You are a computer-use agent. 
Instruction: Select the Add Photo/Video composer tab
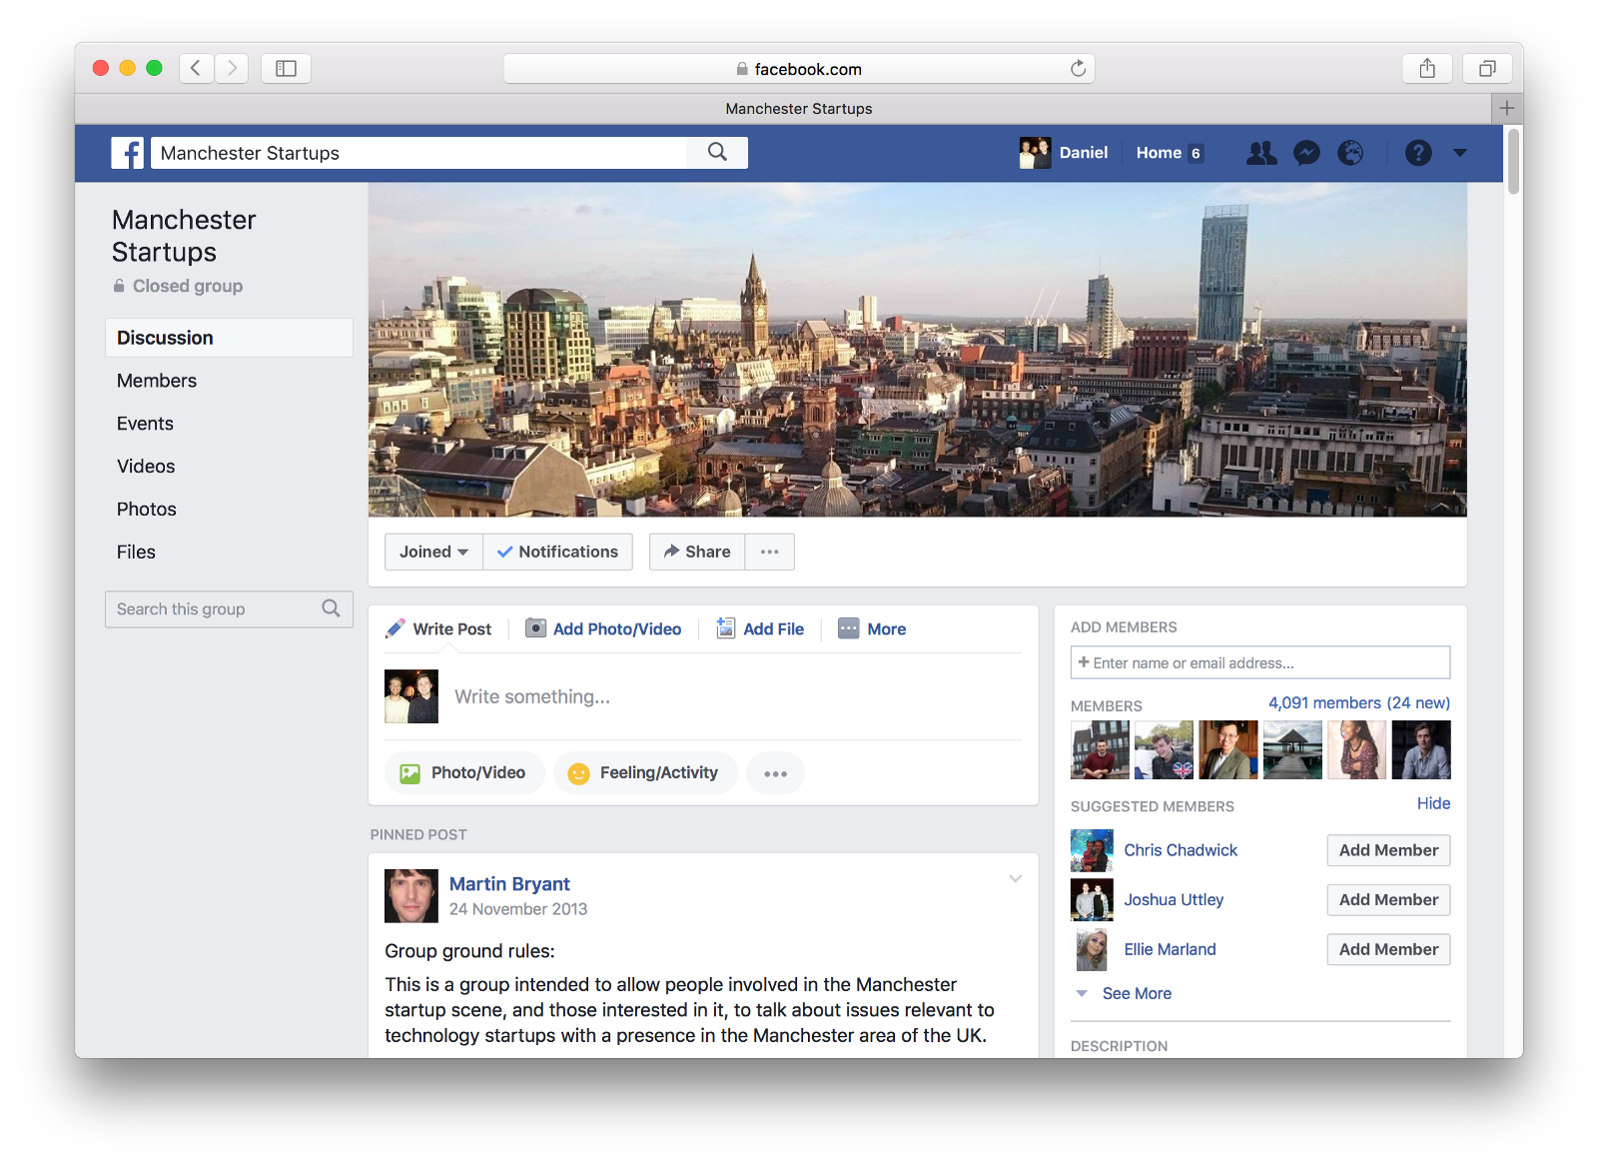[604, 628]
